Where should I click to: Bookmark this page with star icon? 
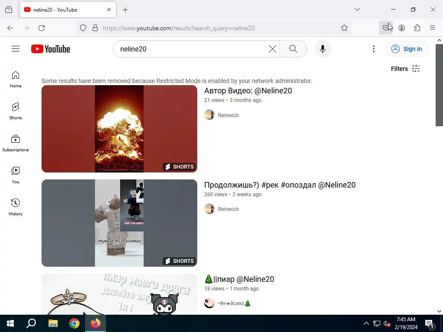344,28
